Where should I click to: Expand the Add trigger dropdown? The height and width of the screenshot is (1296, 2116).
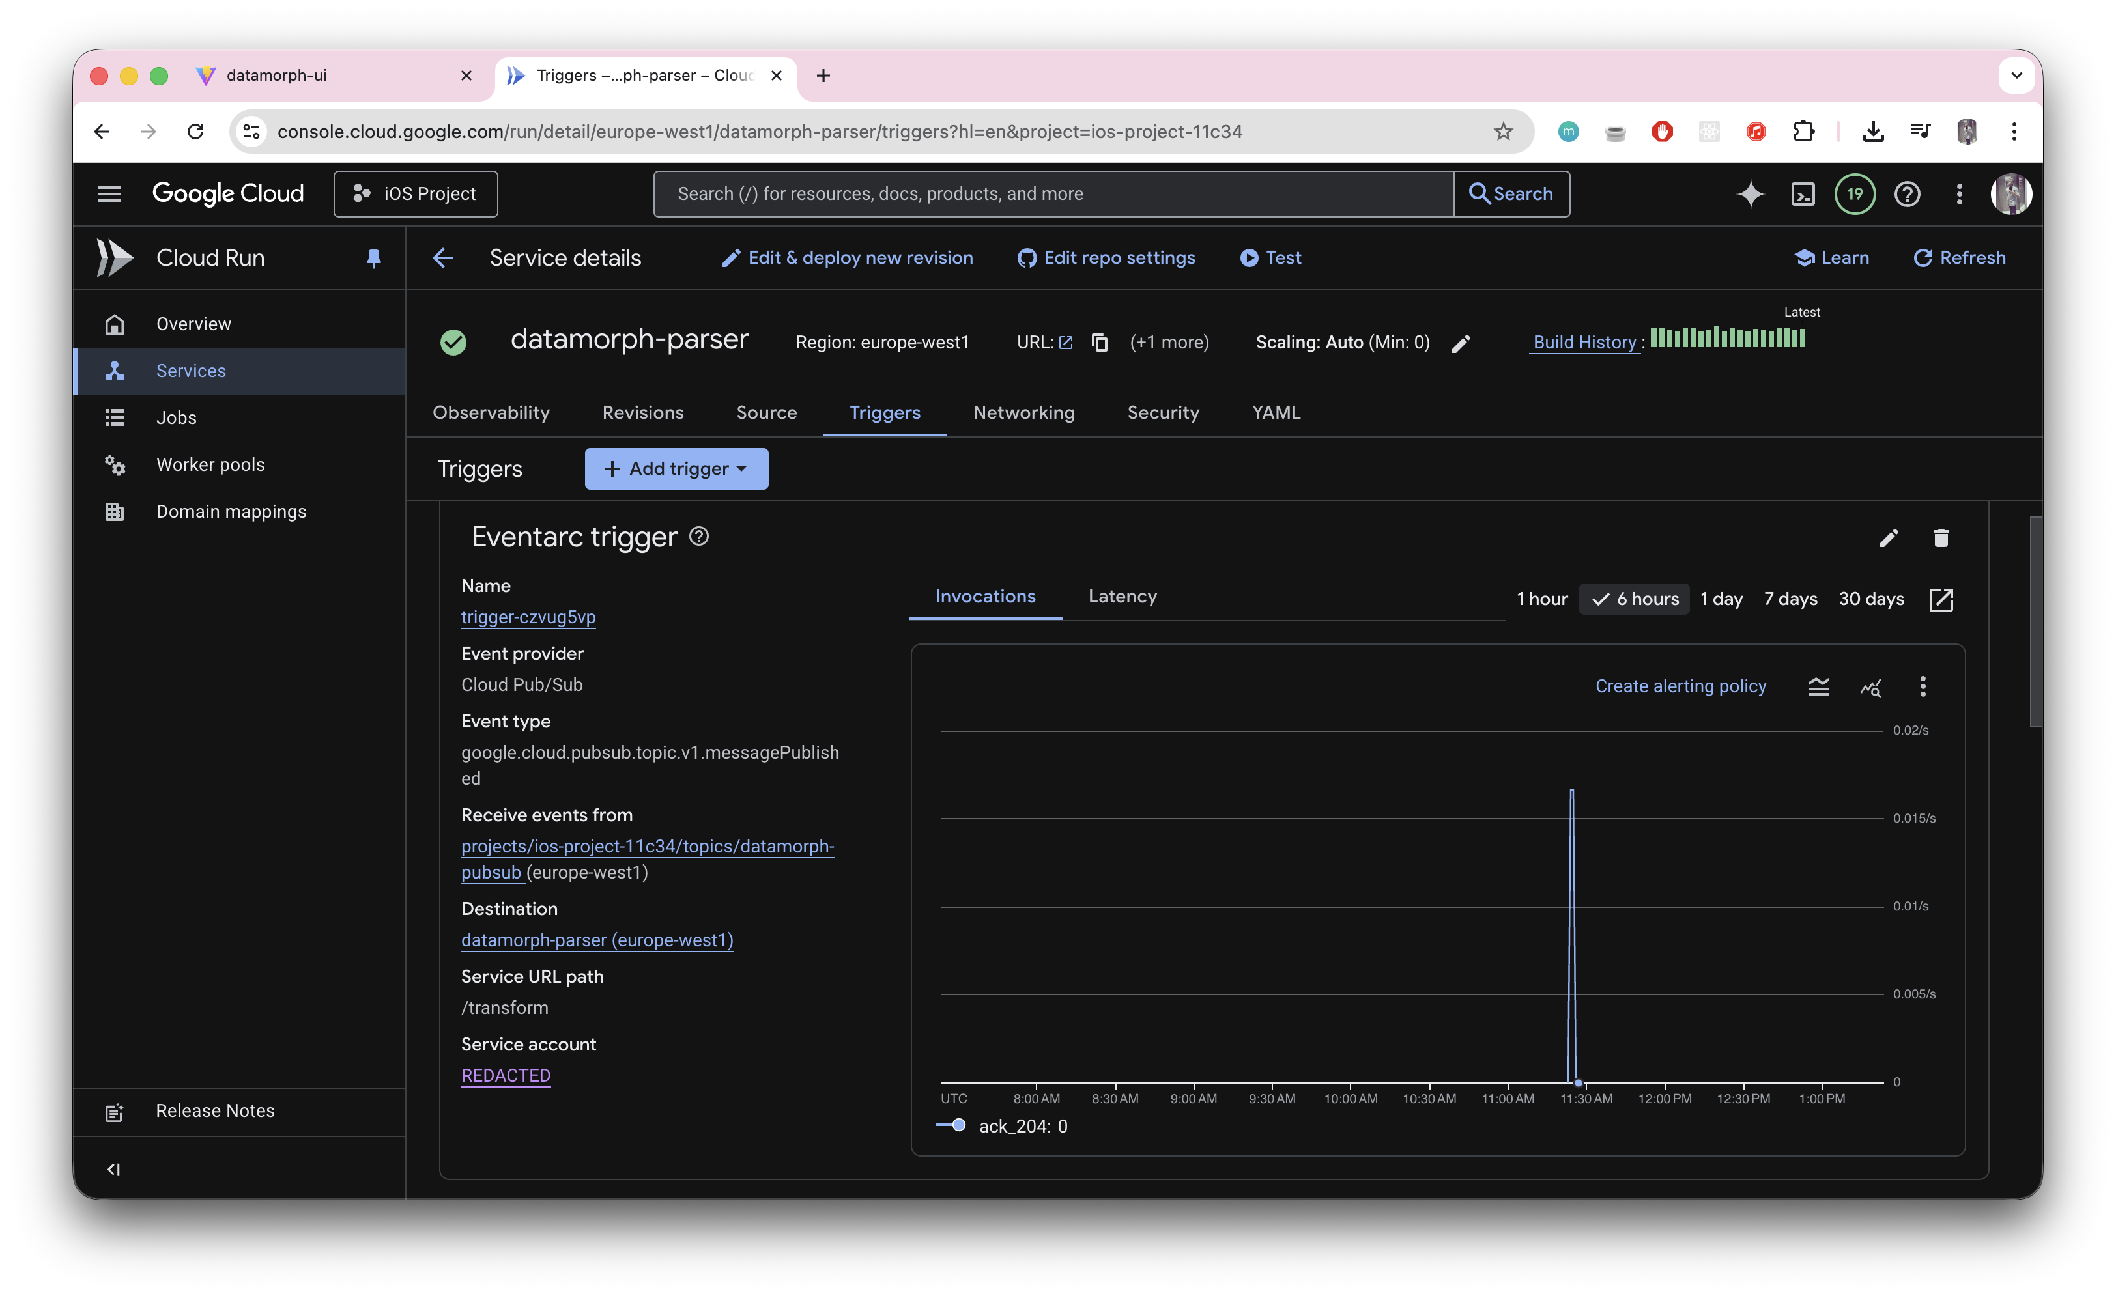(676, 469)
